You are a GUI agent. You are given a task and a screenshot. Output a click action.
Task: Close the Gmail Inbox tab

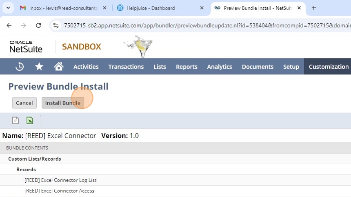coord(104,8)
